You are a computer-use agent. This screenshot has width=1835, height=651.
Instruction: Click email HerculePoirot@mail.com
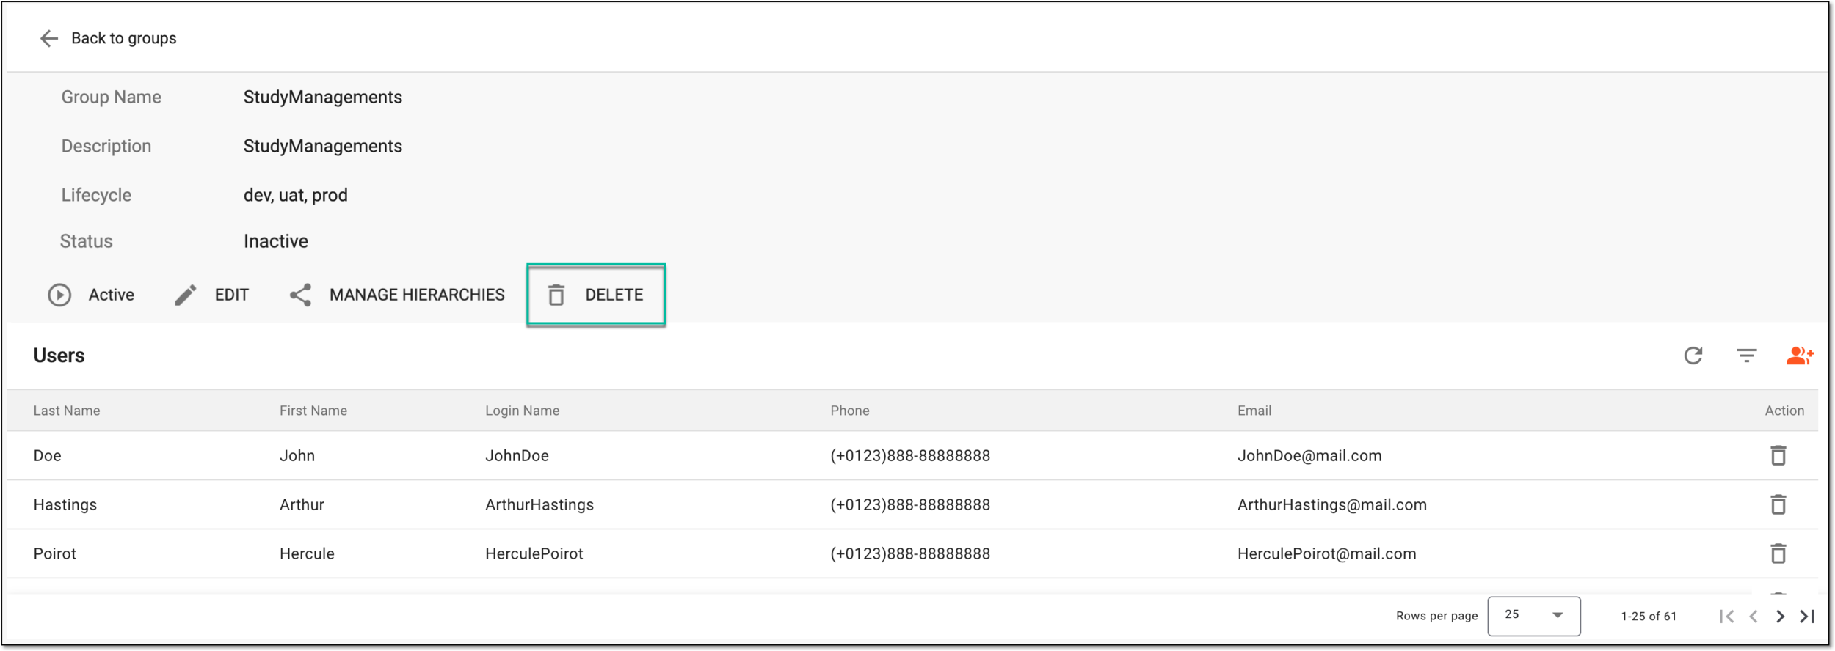click(1327, 553)
